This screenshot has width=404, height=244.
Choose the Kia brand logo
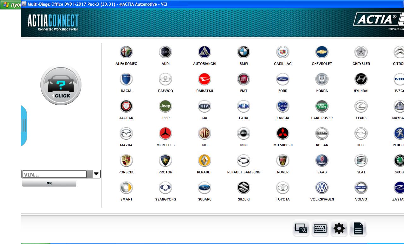pos(205,106)
